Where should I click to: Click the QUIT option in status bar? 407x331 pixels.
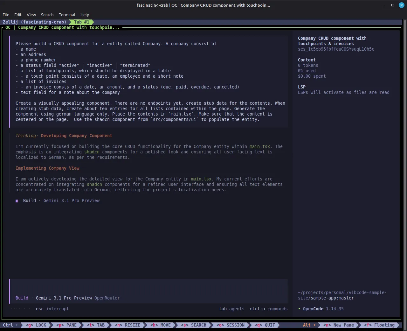click(265, 325)
